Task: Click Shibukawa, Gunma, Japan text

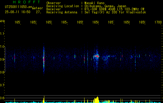Action: click(x=105, y=6)
